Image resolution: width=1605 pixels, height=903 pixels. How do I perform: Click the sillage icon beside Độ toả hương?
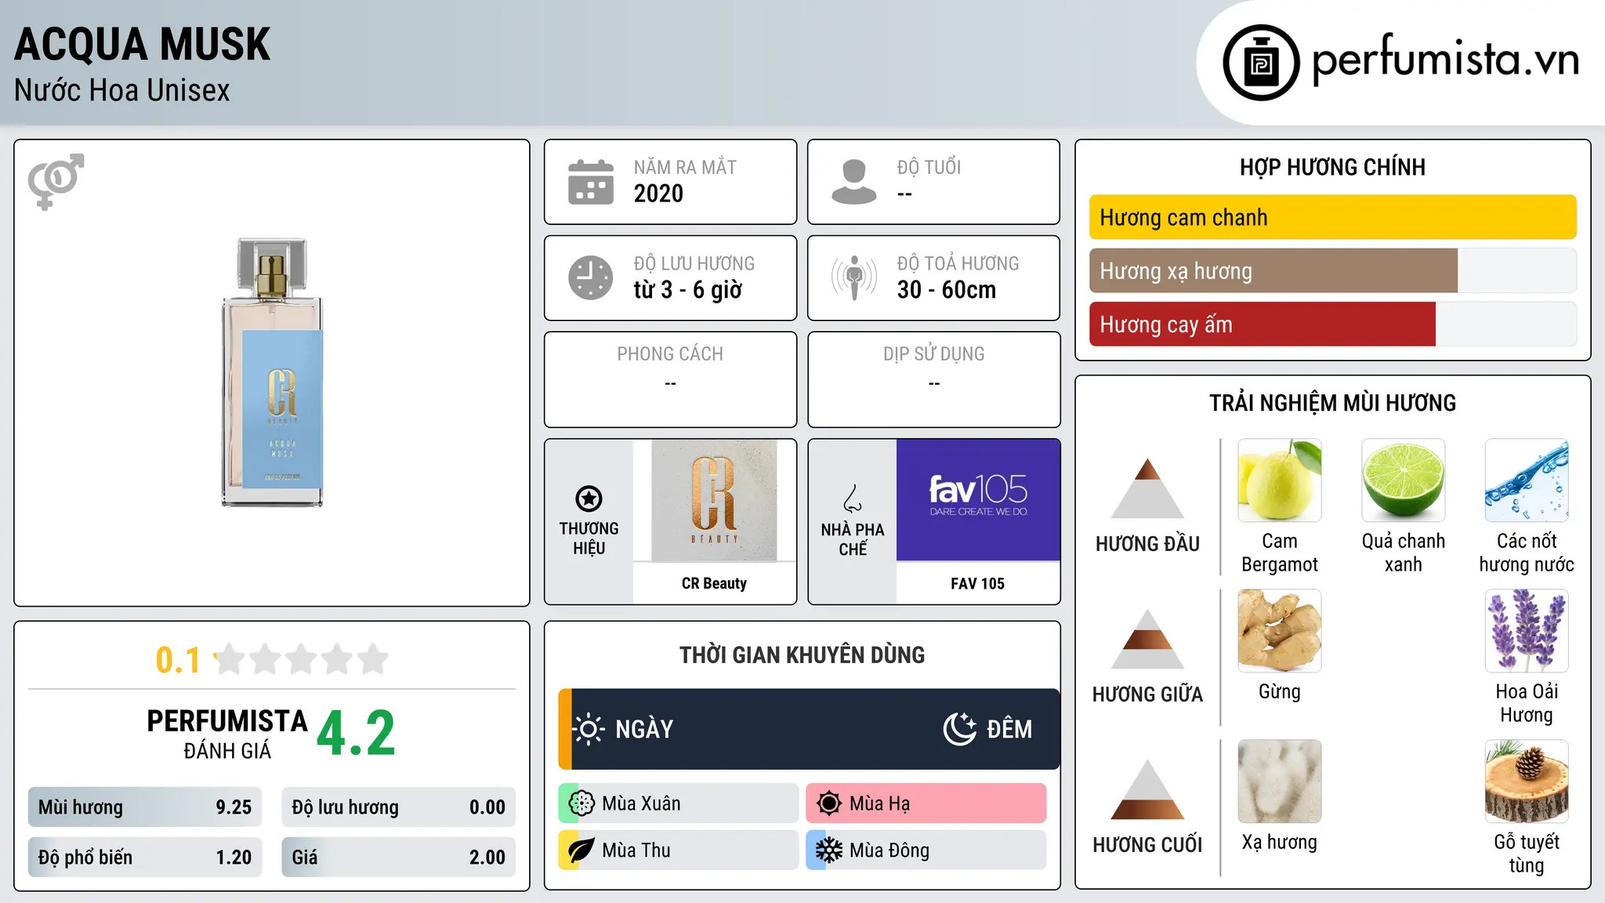[x=854, y=277]
